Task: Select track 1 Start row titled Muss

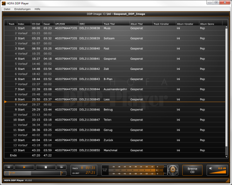Action: click(x=115, y=28)
